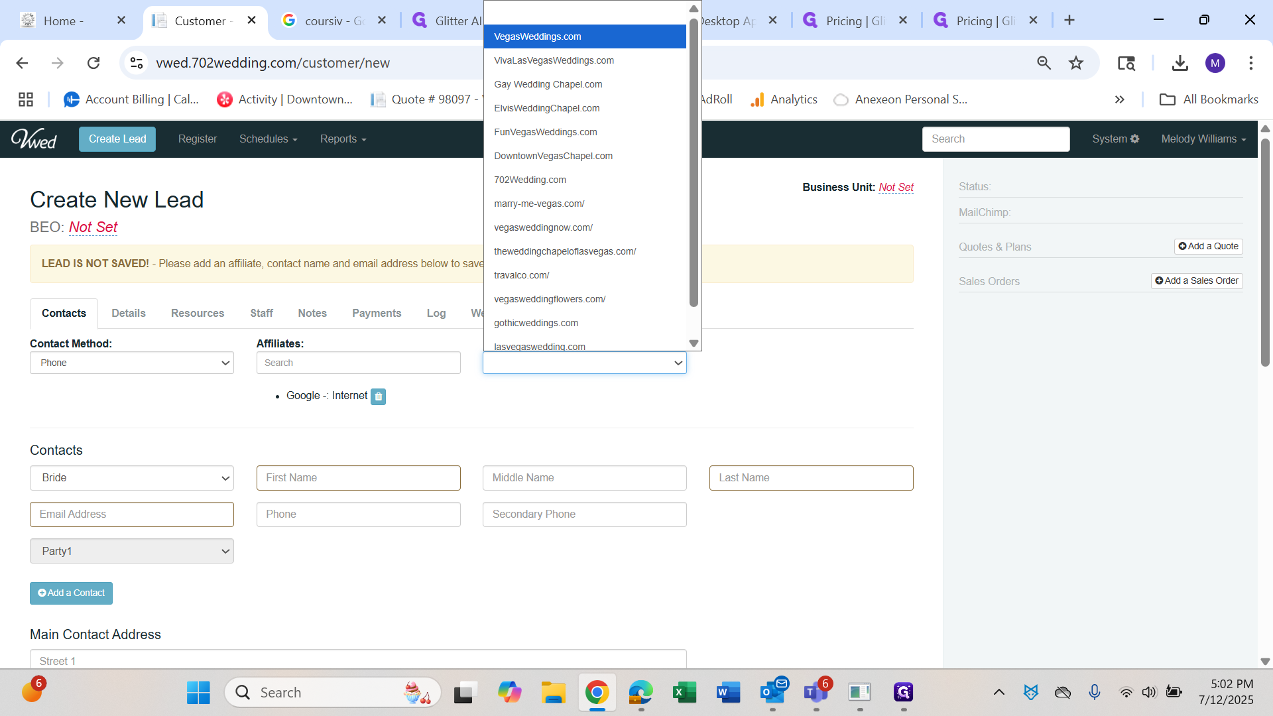Click the First Name input field
This screenshot has width=1273, height=716.
coord(358,478)
